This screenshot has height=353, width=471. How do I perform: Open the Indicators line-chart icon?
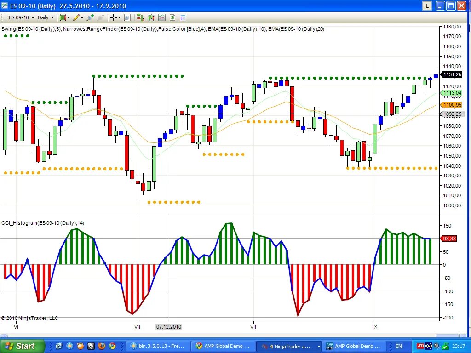pyautogui.click(x=162, y=18)
